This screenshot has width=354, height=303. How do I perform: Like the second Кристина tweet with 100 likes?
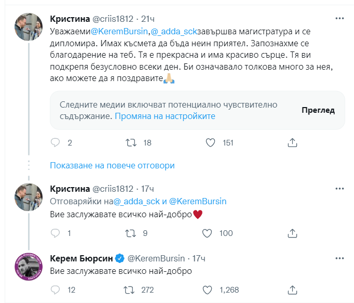[x=207, y=233]
